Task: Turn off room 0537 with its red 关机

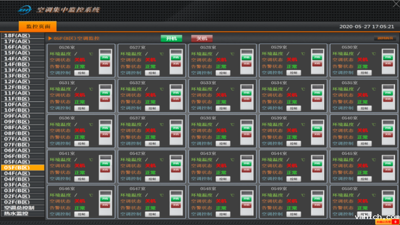Action: [x=175, y=134]
